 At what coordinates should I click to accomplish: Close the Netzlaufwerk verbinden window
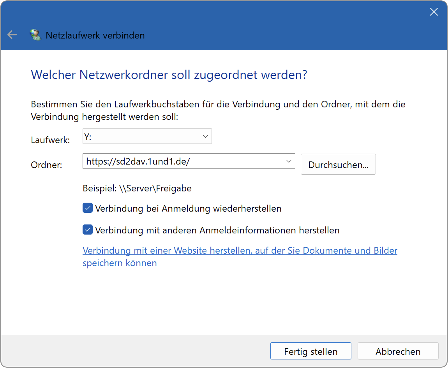(434, 12)
